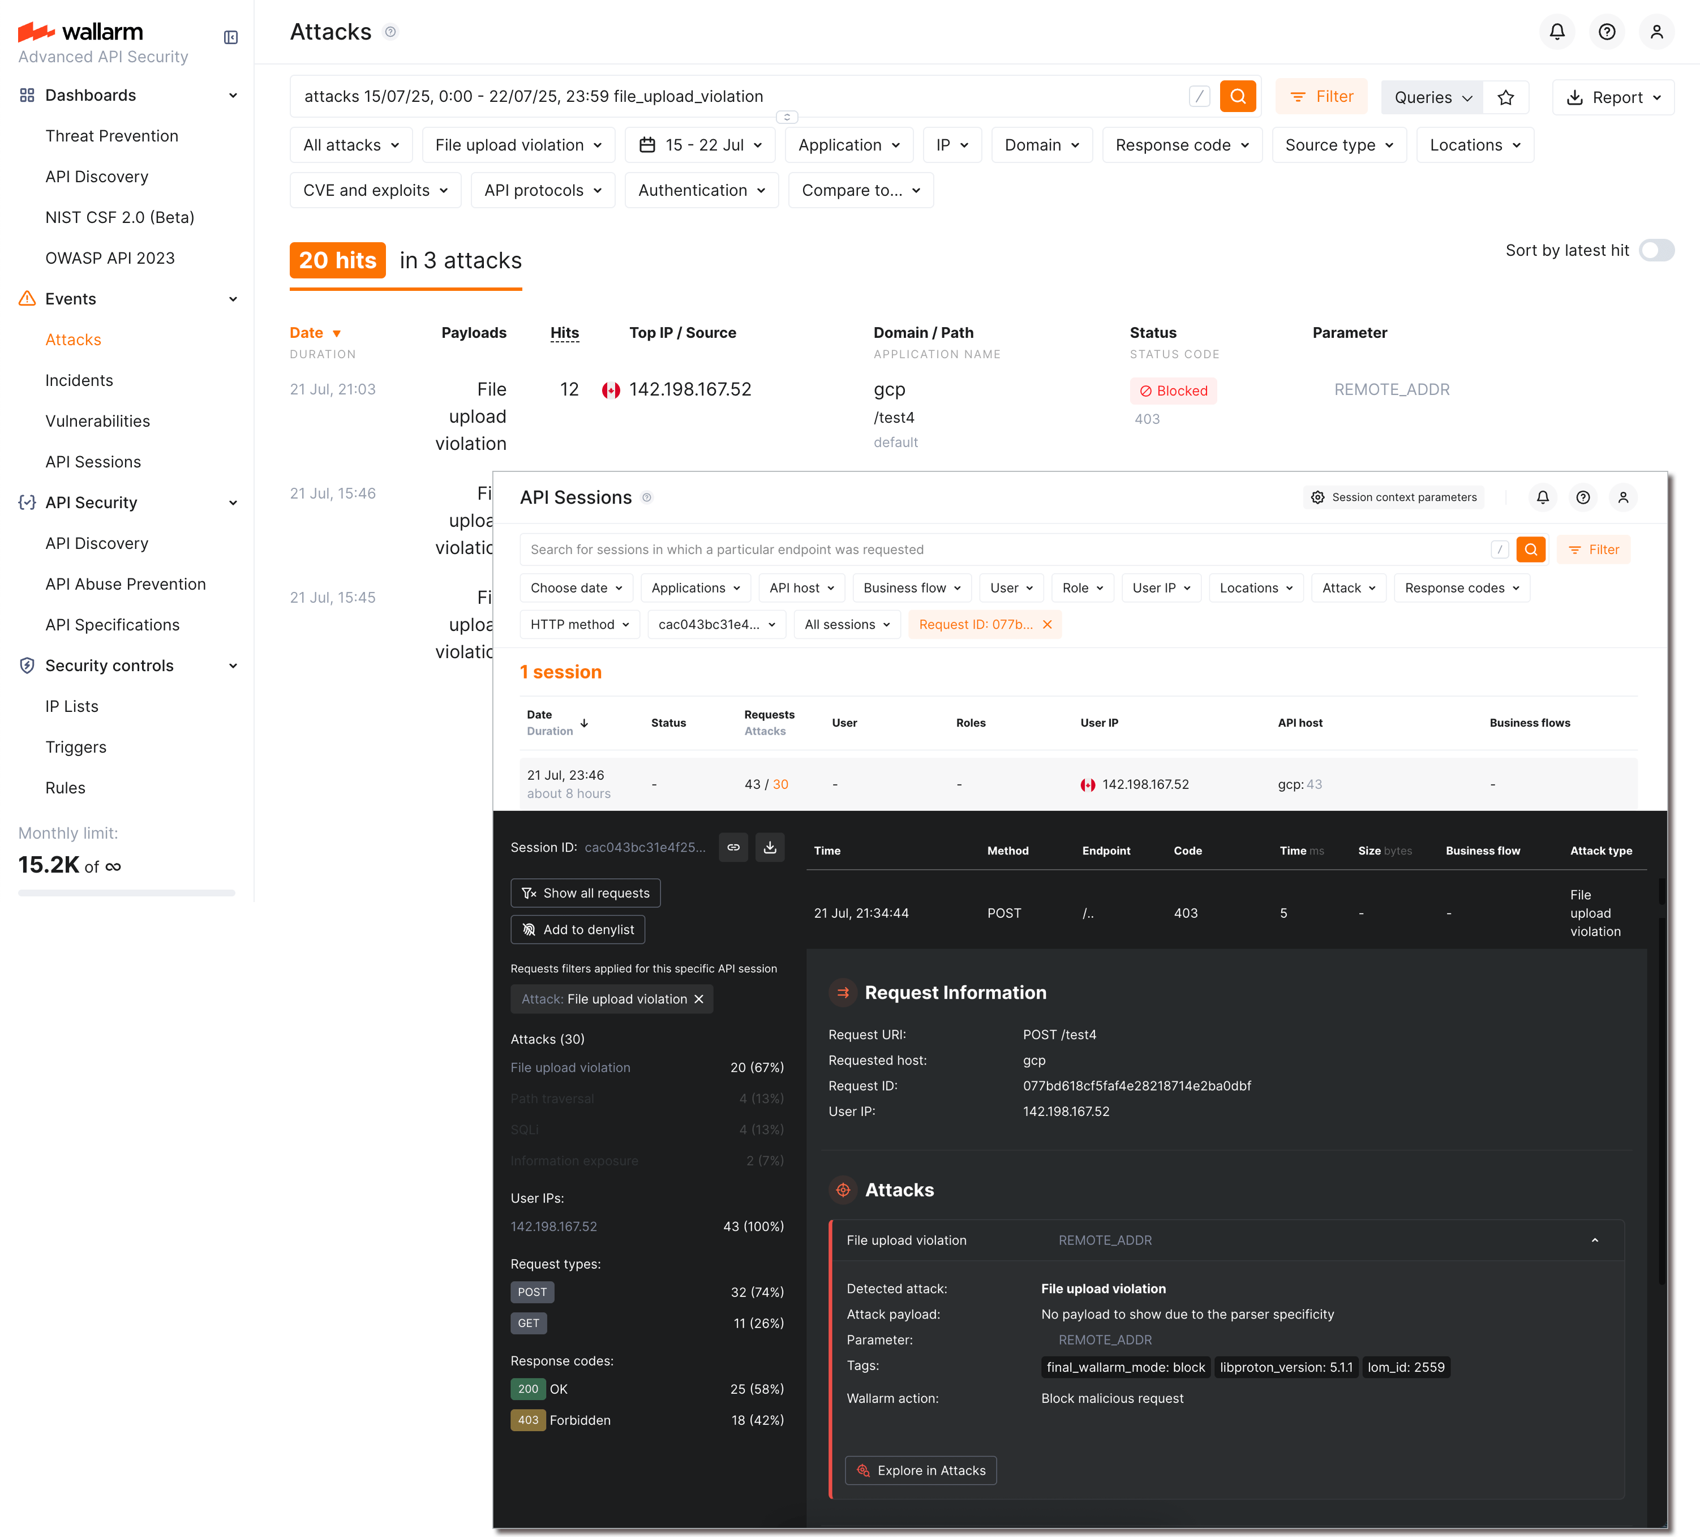
Task: Click Explore in Attacks button
Action: (x=920, y=1470)
